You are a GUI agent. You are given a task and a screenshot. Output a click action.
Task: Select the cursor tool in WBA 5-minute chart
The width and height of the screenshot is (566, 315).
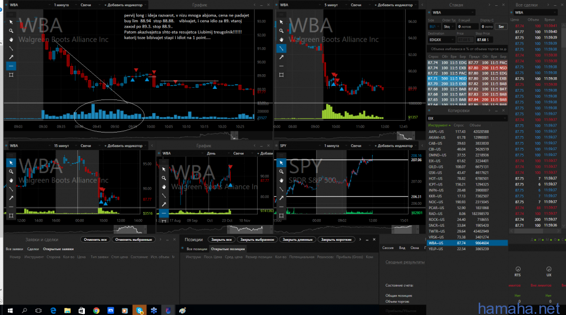282,22
